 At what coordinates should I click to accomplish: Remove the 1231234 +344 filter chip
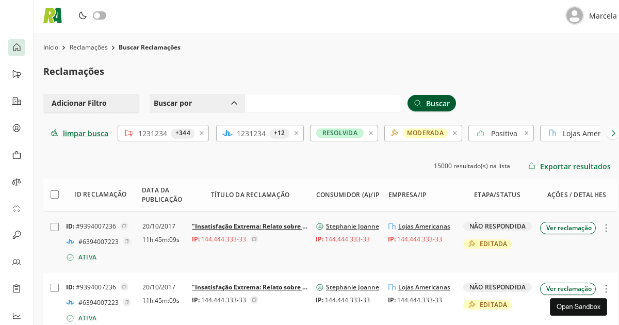click(202, 133)
